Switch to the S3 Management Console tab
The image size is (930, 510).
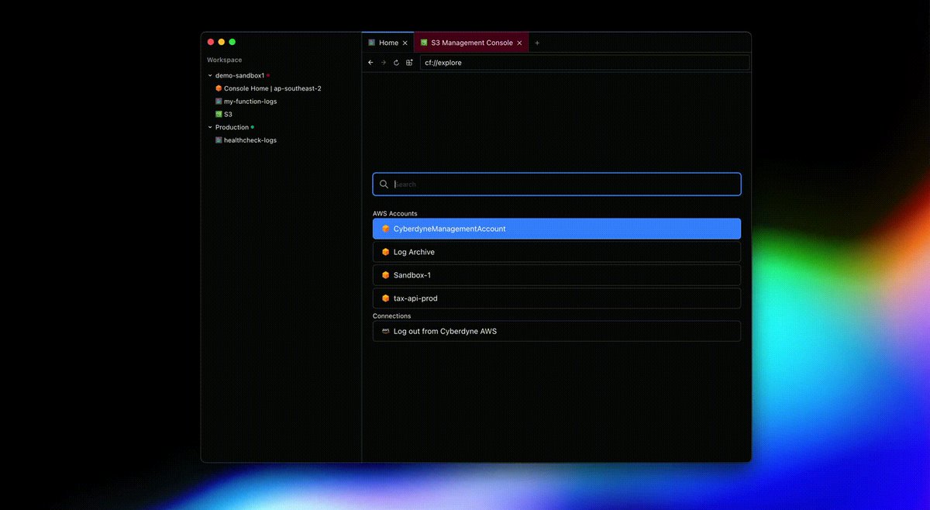tap(471, 43)
